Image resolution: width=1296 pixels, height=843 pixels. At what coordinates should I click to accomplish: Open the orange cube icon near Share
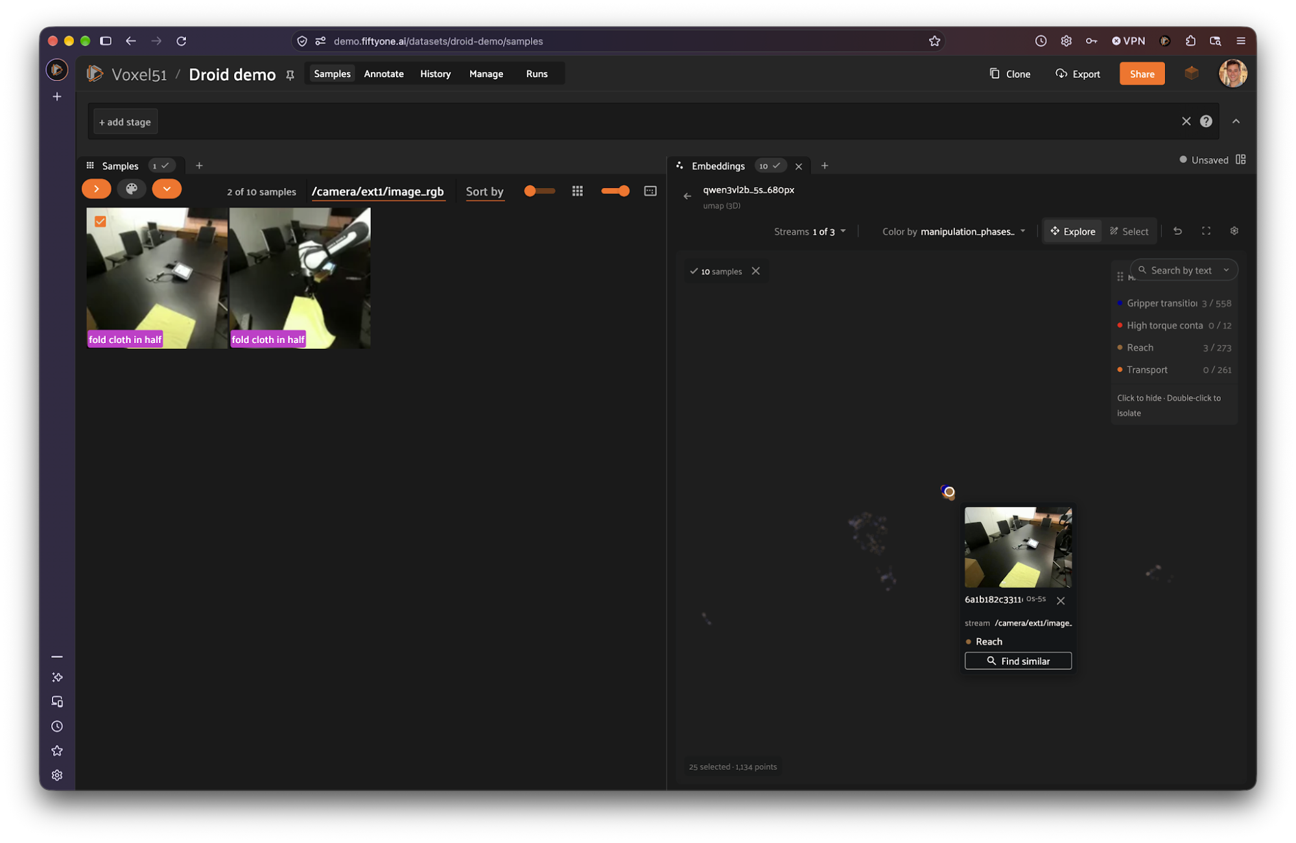(1191, 73)
